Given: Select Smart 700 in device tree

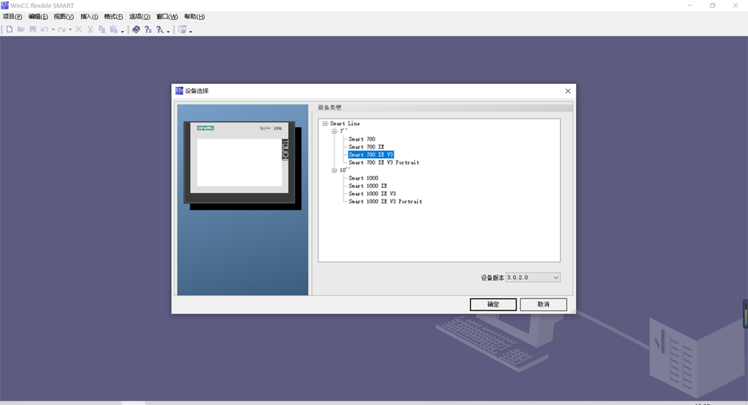Looking at the screenshot, I should point(362,139).
